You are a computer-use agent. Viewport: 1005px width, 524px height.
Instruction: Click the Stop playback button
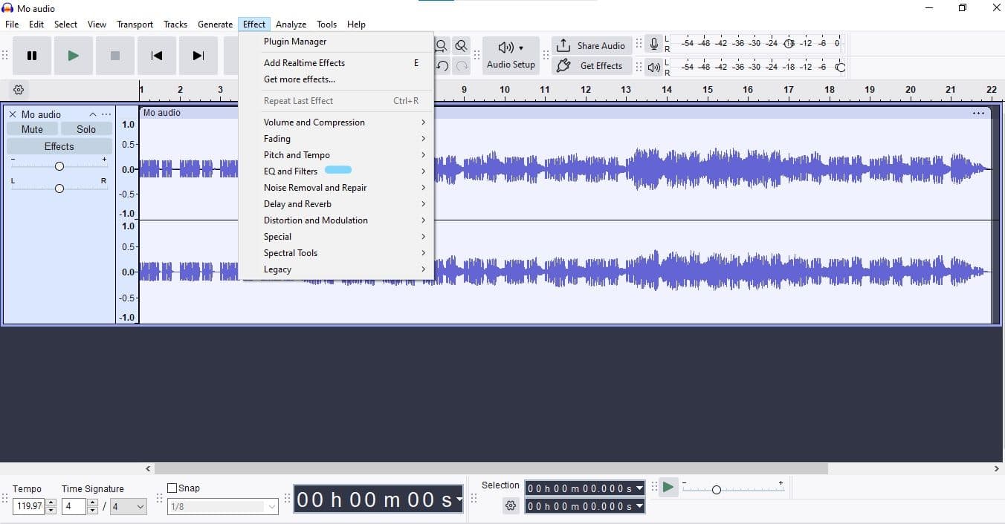pos(114,56)
